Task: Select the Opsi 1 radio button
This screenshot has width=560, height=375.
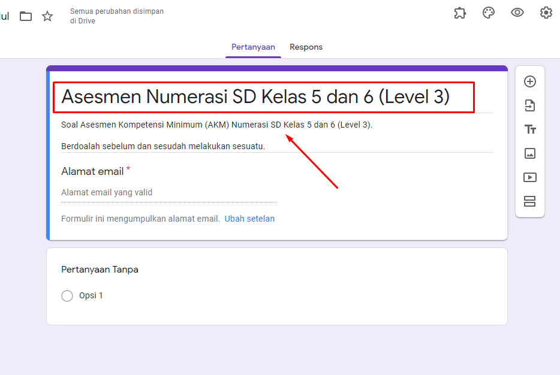Action: click(x=67, y=295)
